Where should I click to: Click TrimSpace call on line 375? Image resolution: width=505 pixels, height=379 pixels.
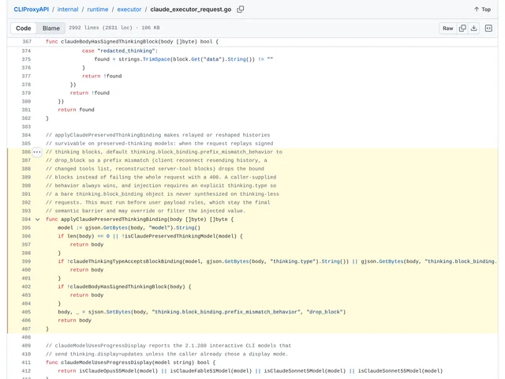click(x=156, y=59)
